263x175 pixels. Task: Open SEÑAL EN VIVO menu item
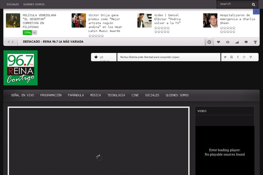(x=22, y=95)
